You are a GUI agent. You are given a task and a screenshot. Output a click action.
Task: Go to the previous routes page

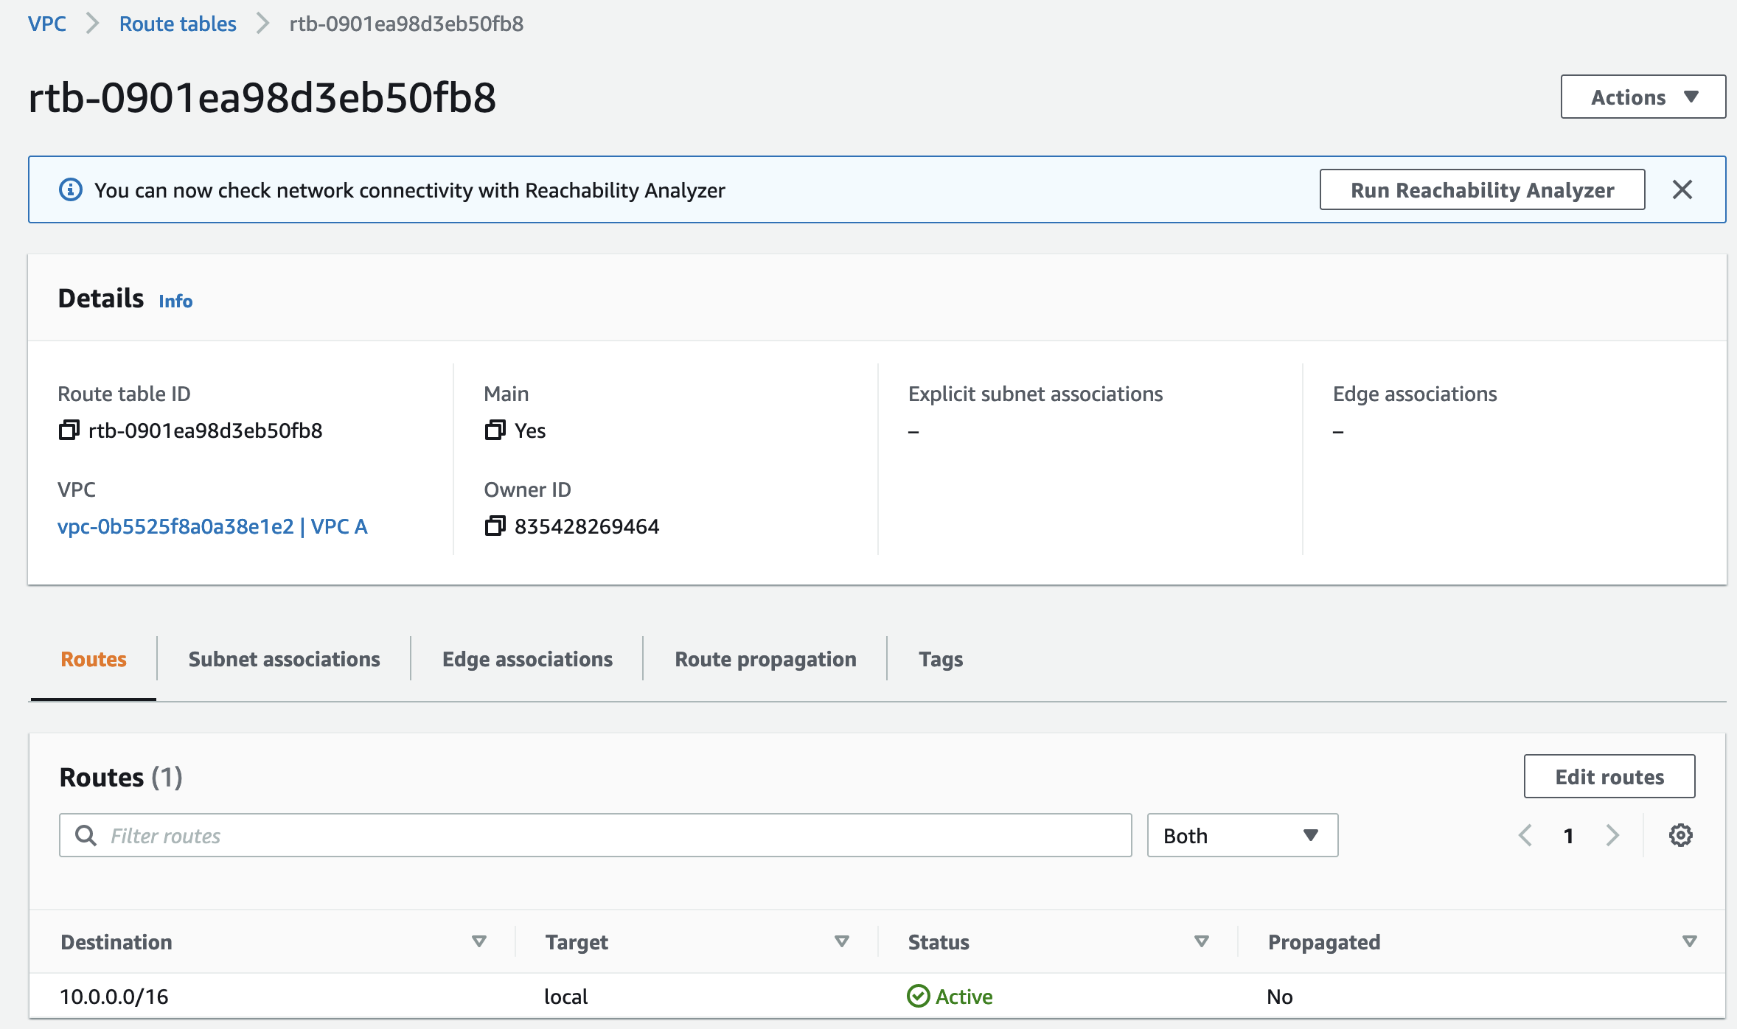[1525, 835]
